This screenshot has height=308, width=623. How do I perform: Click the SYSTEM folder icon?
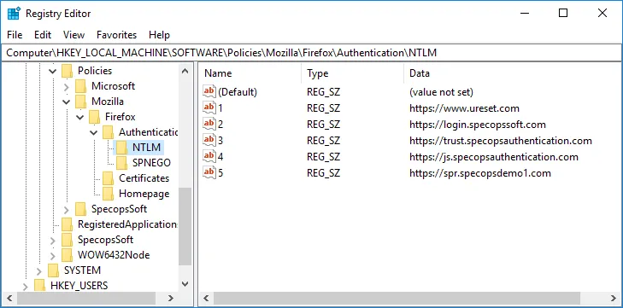coord(53,270)
